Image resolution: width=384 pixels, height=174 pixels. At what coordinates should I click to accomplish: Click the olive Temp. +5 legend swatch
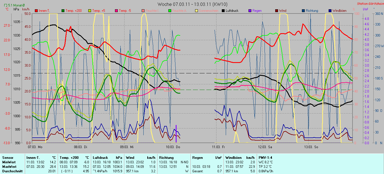coord(90,11)
